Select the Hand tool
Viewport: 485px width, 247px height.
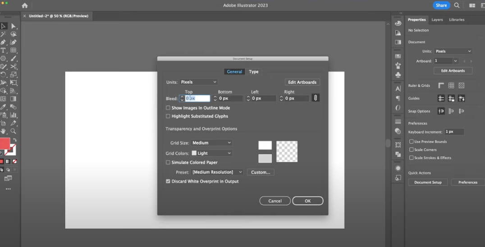pos(3,131)
